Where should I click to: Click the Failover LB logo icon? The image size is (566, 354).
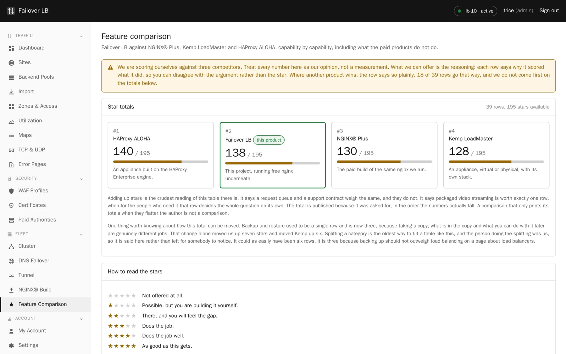point(11,11)
